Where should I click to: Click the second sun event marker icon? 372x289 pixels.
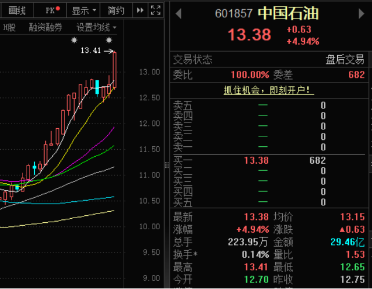tap(109, 40)
